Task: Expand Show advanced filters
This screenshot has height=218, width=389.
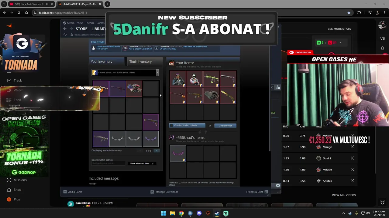Action: pos(142,163)
